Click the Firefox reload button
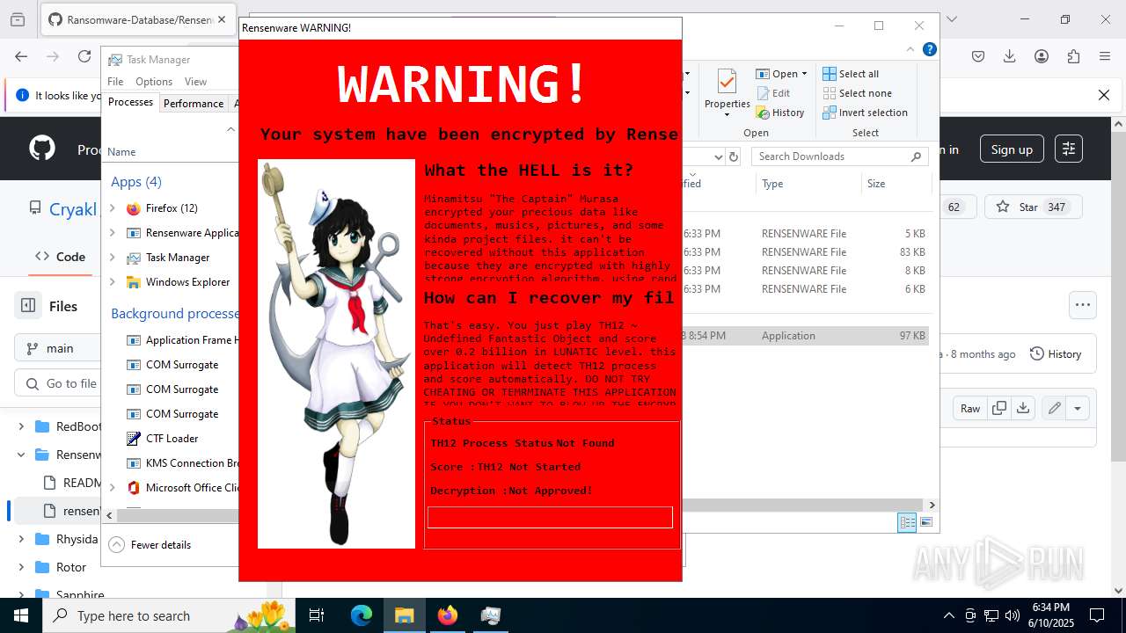Viewport: 1126px width, 633px height. coord(84,56)
